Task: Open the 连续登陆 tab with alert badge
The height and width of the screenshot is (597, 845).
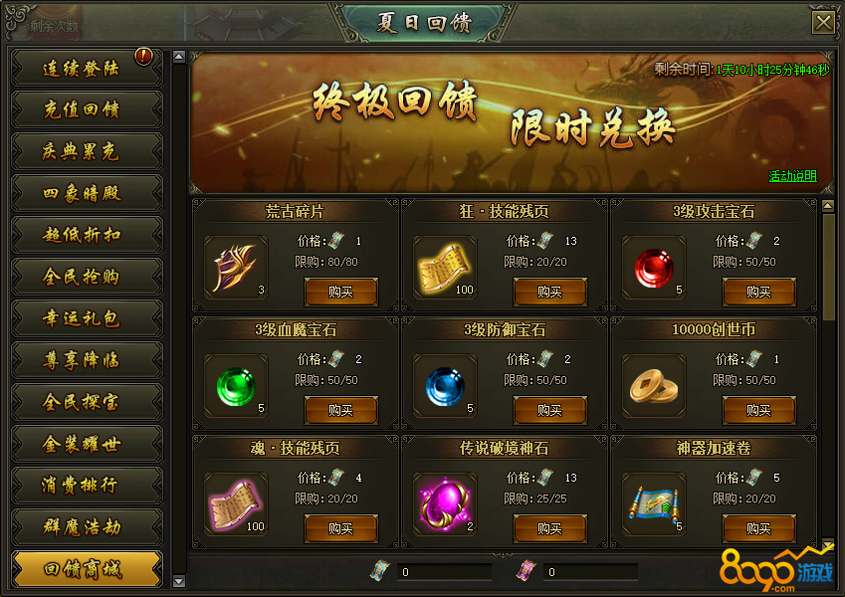Action: [x=87, y=68]
